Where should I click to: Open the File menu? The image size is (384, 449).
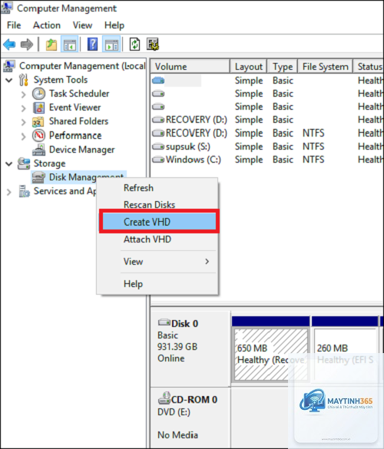tap(14, 25)
